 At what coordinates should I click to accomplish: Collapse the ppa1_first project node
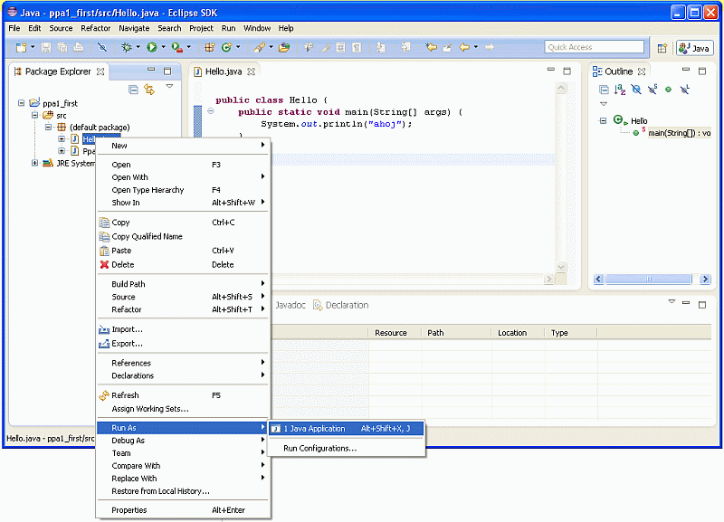coord(21,103)
